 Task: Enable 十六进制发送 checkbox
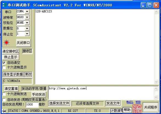(4, 94)
